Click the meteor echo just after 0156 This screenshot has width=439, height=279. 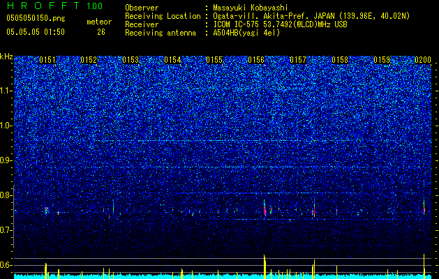[265, 209]
